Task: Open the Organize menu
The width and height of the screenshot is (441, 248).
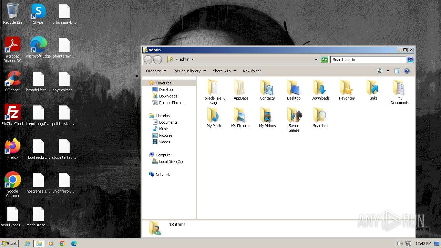Action: (156, 71)
